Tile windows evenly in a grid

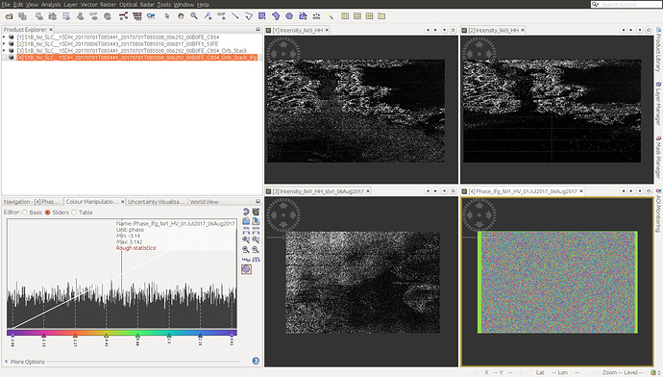(370, 16)
